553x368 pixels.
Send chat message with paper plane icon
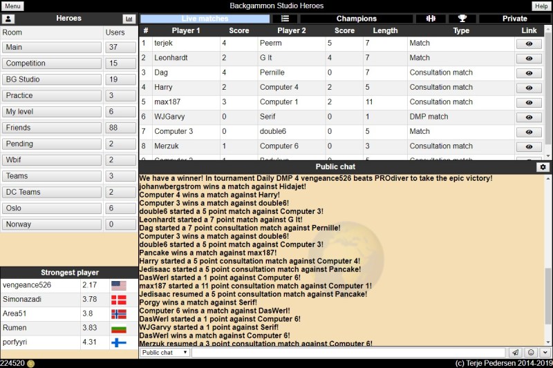click(x=515, y=352)
